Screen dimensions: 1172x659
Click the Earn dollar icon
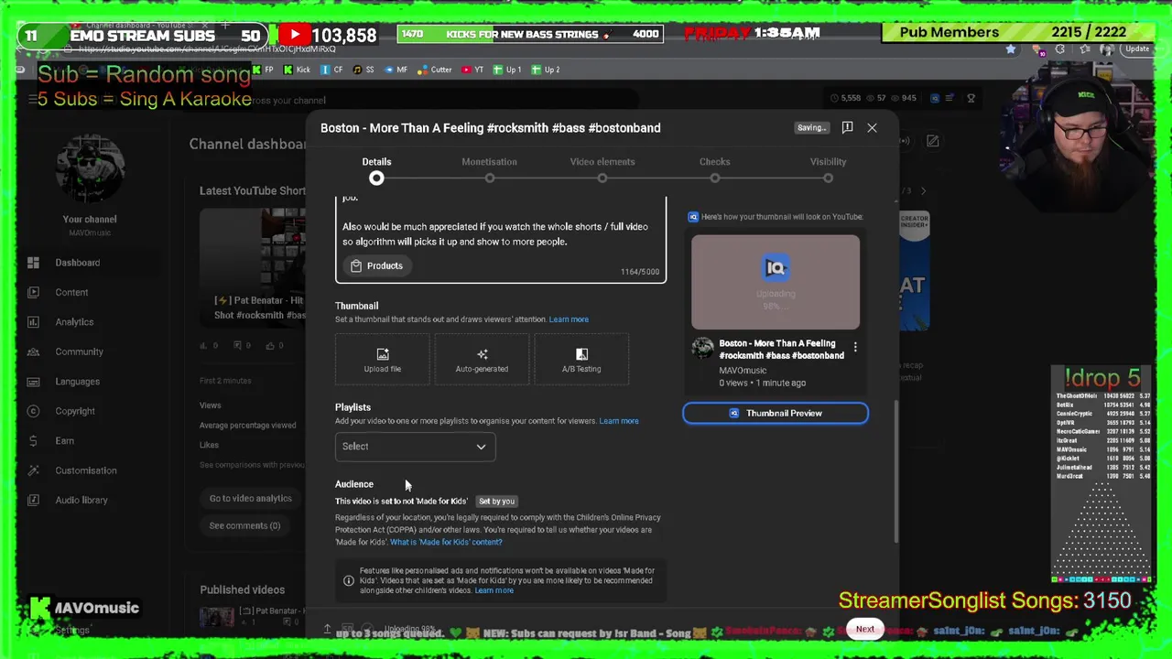[x=33, y=440]
